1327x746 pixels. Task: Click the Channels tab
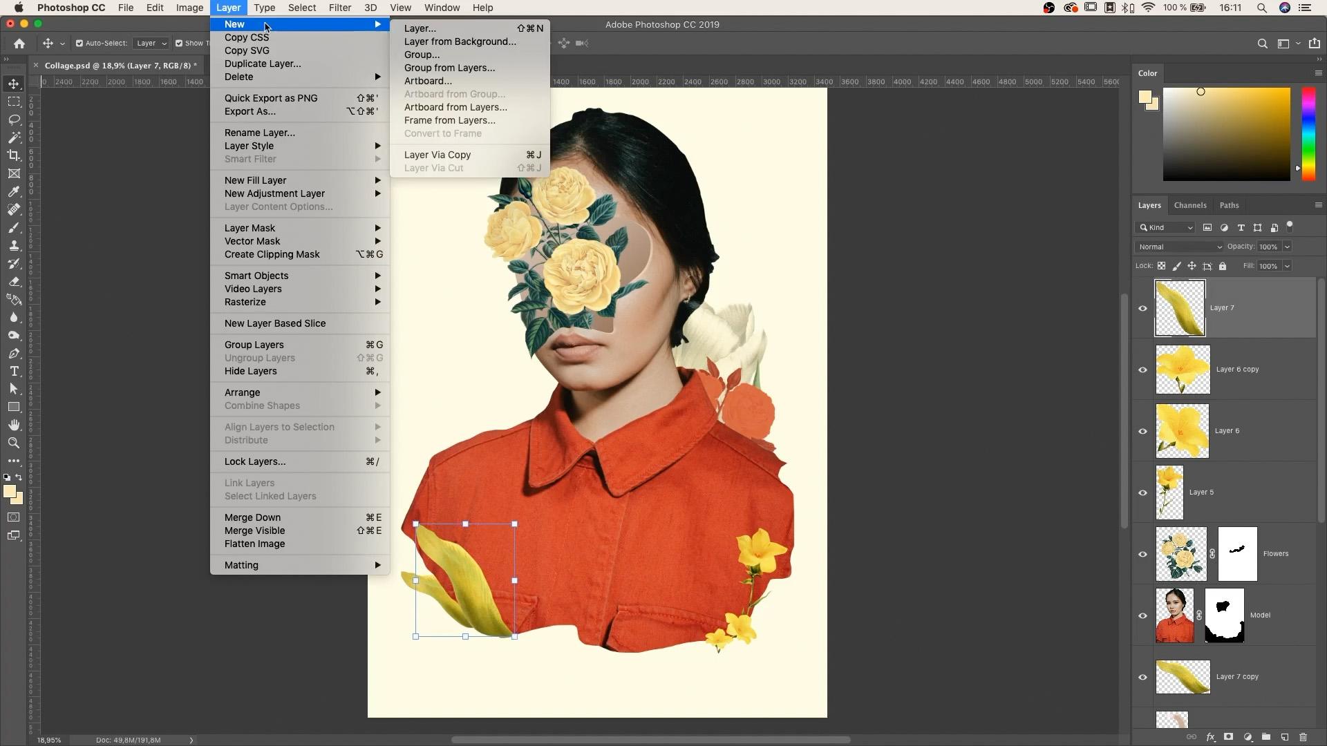[x=1189, y=205]
